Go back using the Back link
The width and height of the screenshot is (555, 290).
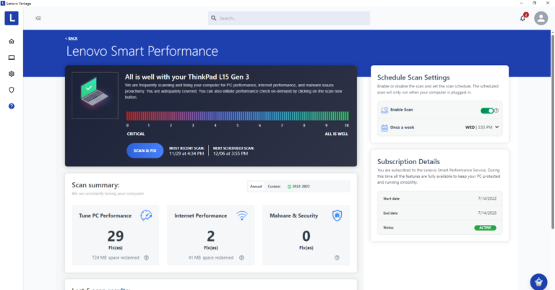click(71, 38)
